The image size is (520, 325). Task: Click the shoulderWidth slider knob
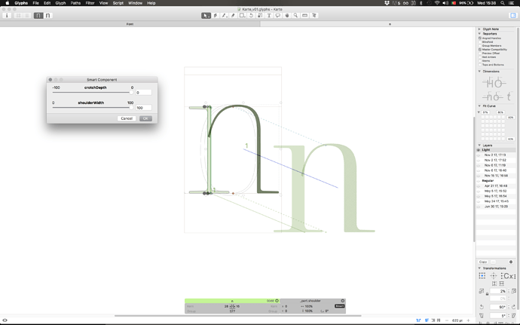[131, 108]
